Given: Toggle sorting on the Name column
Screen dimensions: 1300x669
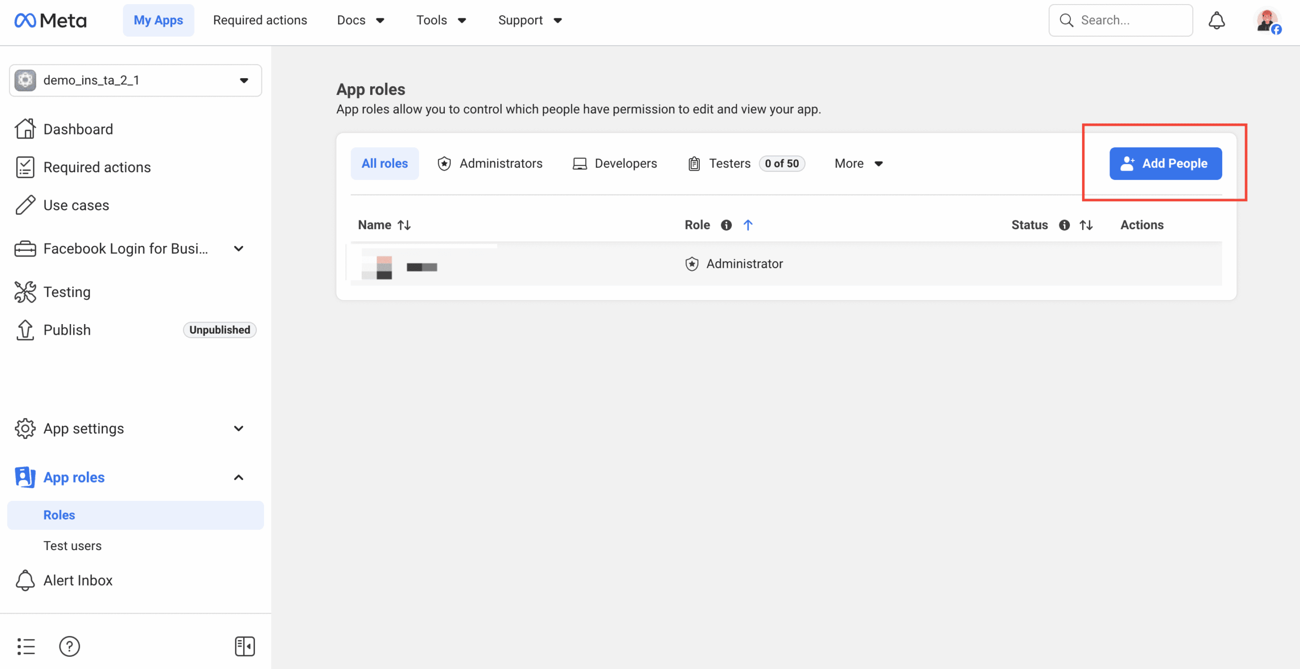Looking at the screenshot, I should pos(404,225).
